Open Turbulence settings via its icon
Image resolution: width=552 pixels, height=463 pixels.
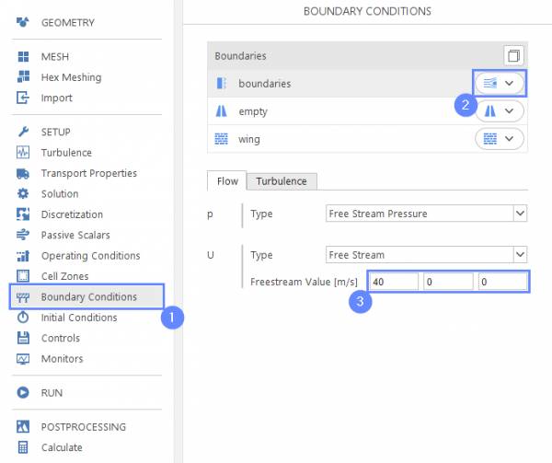click(x=23, y=153)
